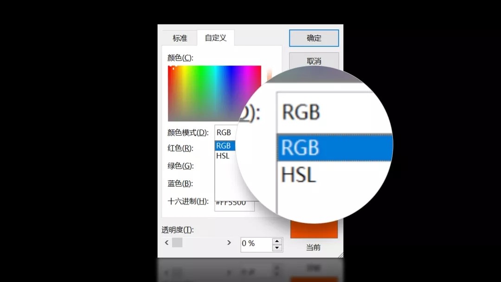Decrease transparency with the down spinner arrow
The width and height of the screenshot is (501, 282).
[277, 248]
